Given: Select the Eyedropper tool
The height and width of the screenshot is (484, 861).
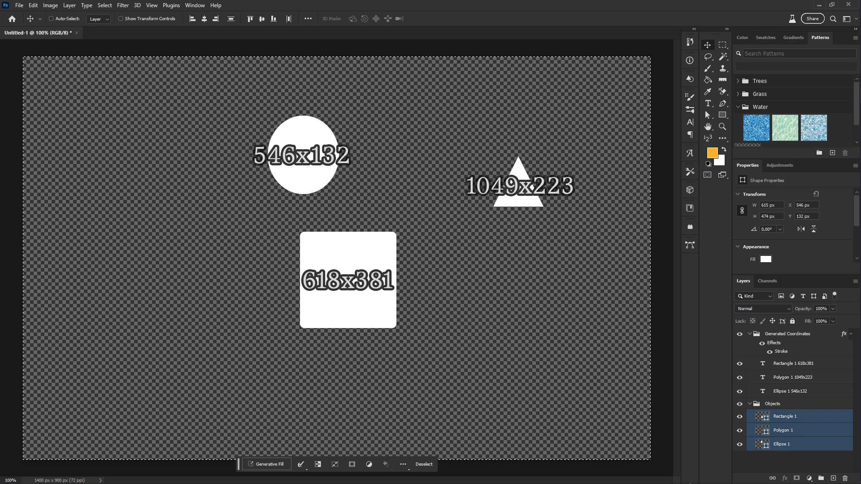Looking at the screenshot, I should coord(708,91).
